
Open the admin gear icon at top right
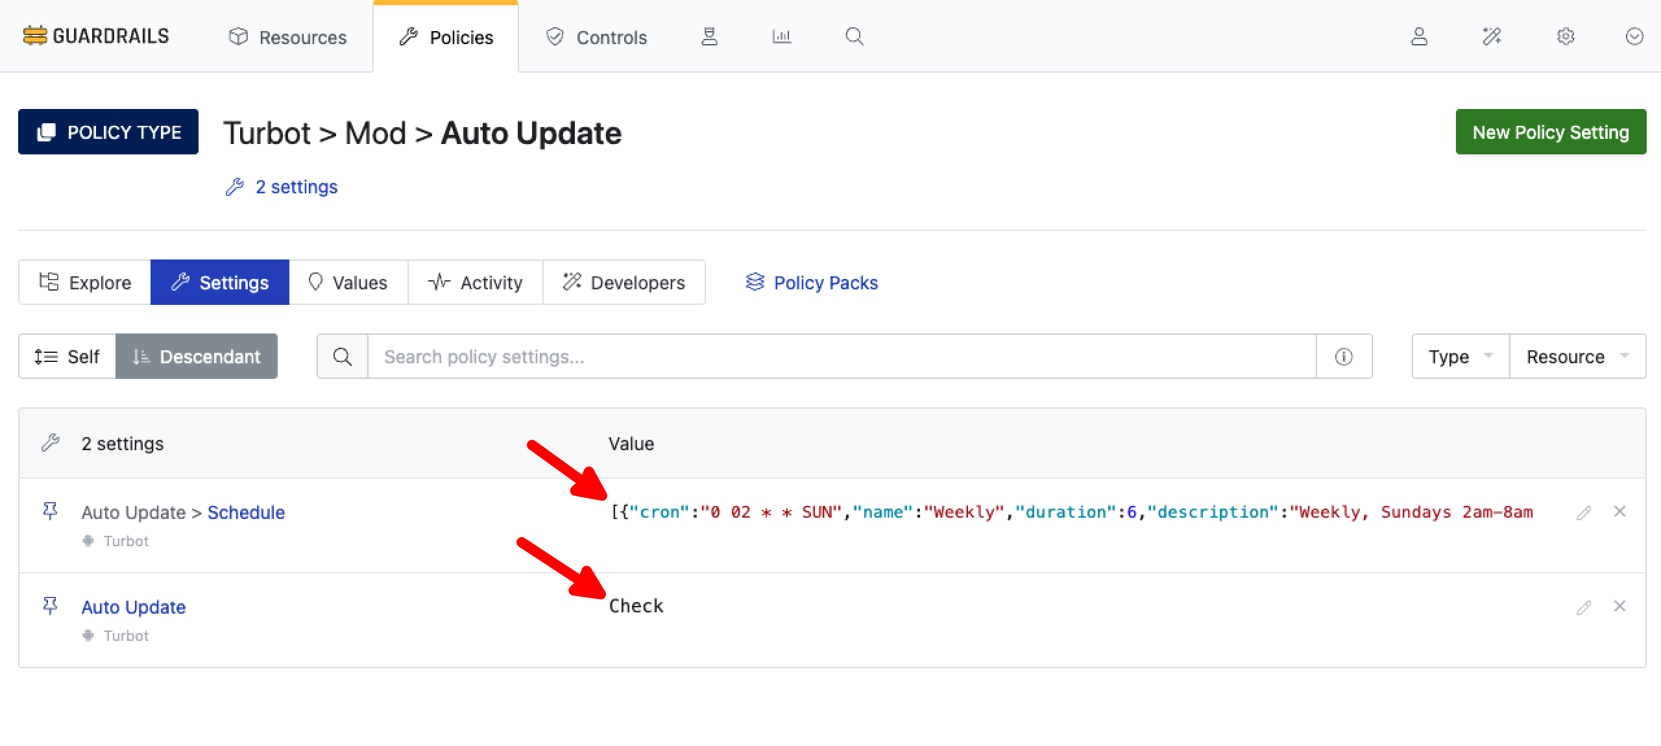click(1566, 36)
